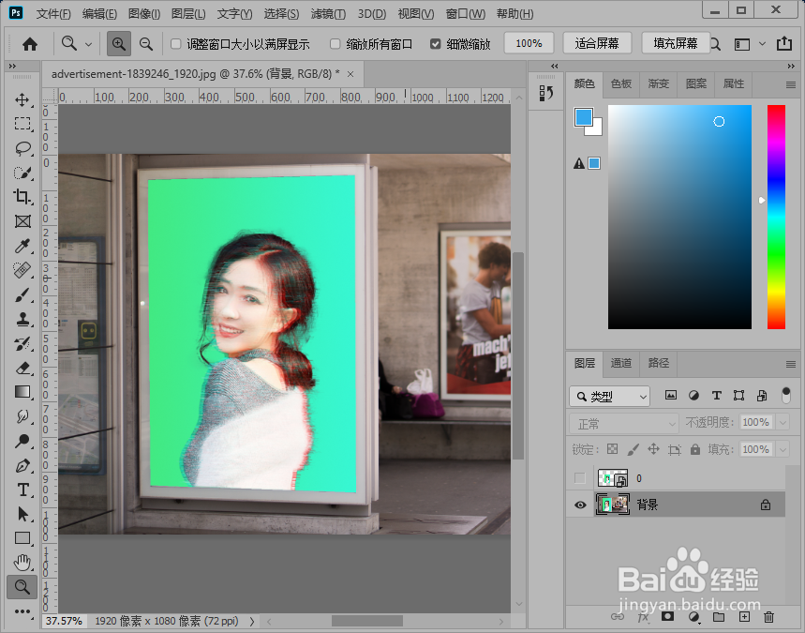The height and width of the screenshot is (633, 805).
Task: Select the History Brush tool
Action: click(22, 344)
